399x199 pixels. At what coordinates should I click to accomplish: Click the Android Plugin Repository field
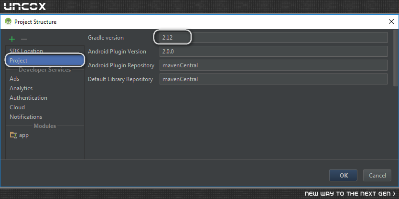(x=273, y=65)
